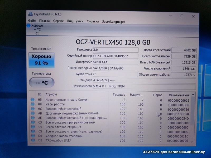Select the CRC-ошибок SATA row
Viewport: 211px width, 158px height.
110,141
